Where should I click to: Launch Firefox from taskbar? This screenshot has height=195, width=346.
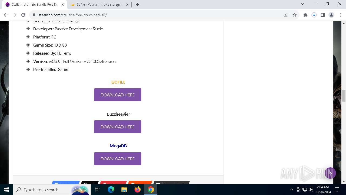click(x=138, y=190)
